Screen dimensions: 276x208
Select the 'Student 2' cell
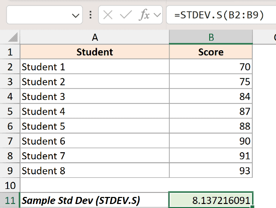pyautogui.click(x=95, y=81)
